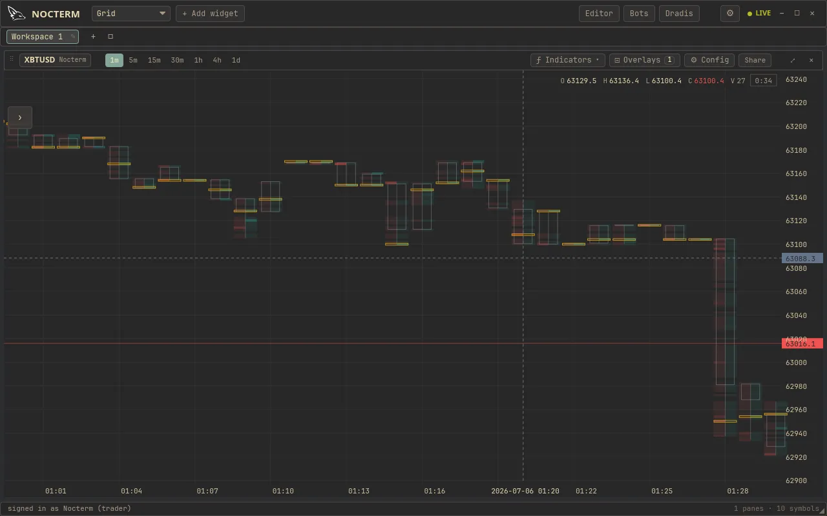Screen dimensions: 827x516
Task: Switch to the 30m timeframe
Action: (x=177, y=60)
